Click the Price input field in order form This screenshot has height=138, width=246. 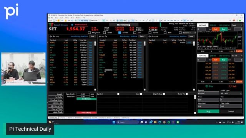coord(208,100)
